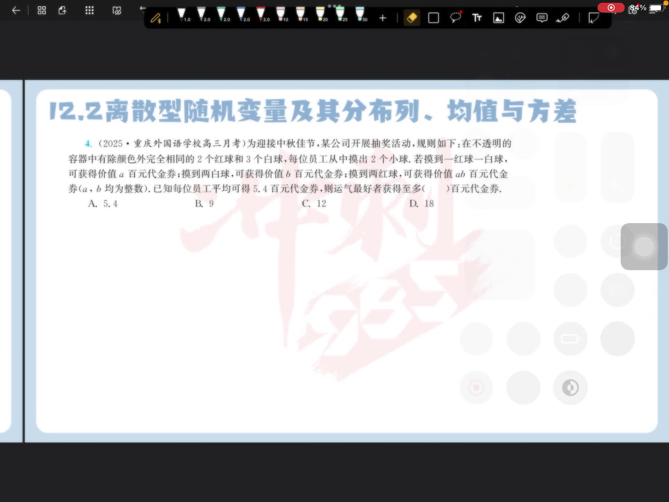Click the share/export page icon
This screenshot has width=669, height=502.
click(63, 10)
